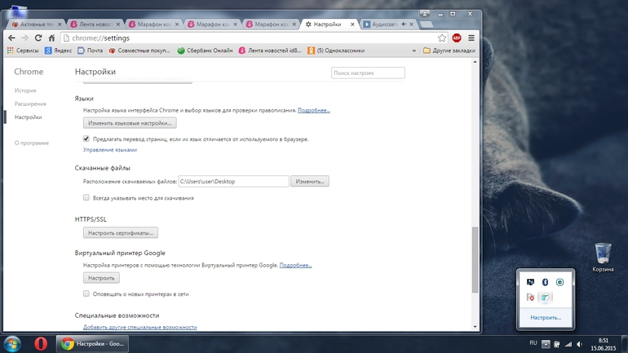Screen dimensions: 628x353
Task: Click the monitor display icon in tray popup
Action: tap(530, 282)
